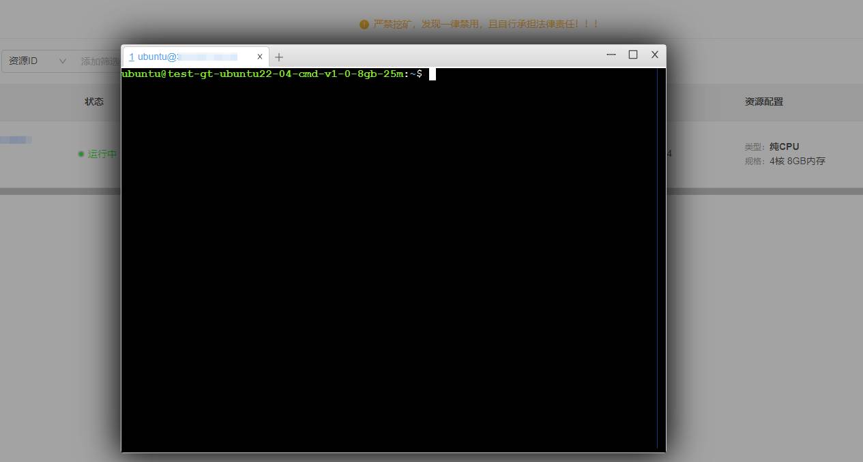Click the 严禁挖矿 warning notice text
This screenshot has height=462, width=863.
tap(486, 24)
